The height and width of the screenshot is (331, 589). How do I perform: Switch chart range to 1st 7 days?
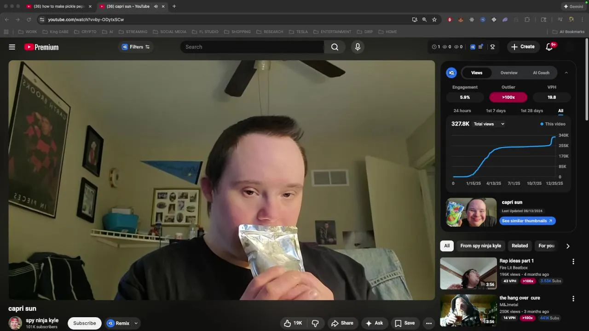(496, 111)
